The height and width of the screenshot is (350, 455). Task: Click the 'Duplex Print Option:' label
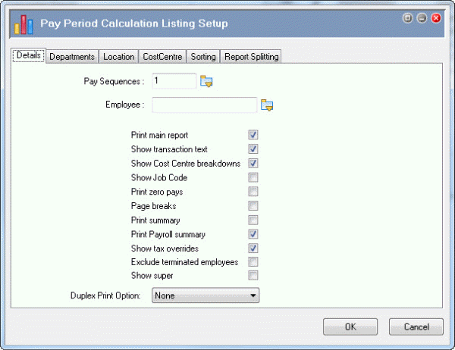click(105, 295)
